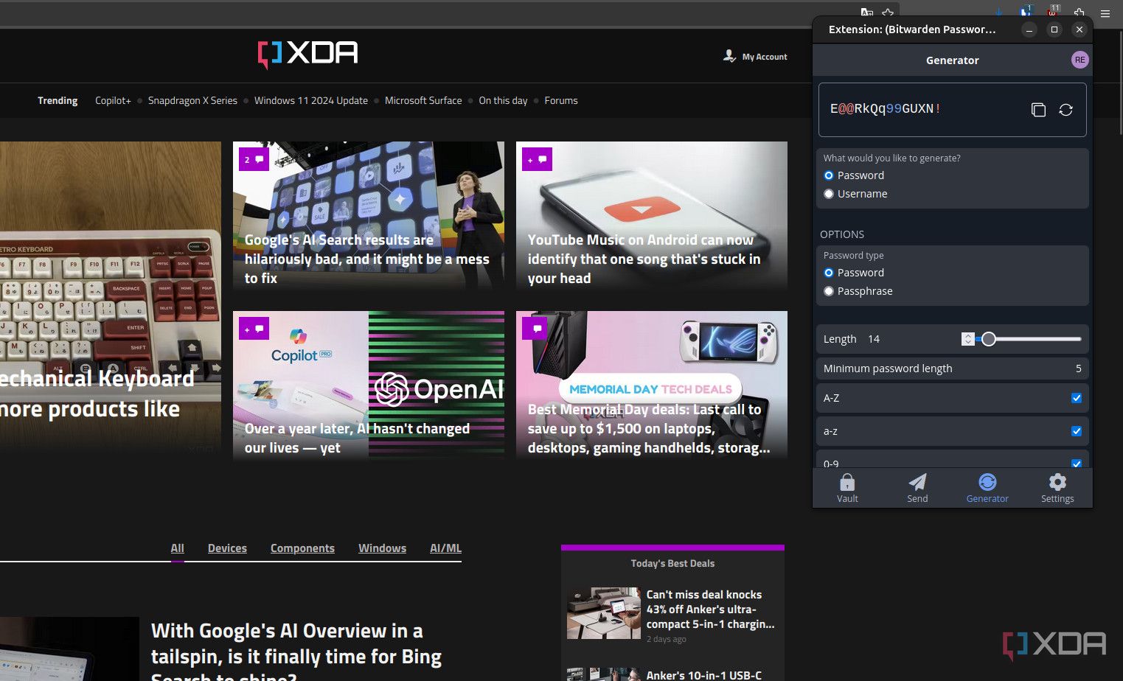Screen dimensions: 1123x681
Task: Click comment badge on Memorial Day deals article
Action: point(535,329)
